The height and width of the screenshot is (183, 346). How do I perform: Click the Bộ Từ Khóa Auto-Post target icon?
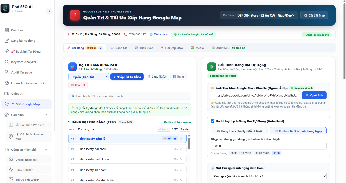click(x=72, y=67)
